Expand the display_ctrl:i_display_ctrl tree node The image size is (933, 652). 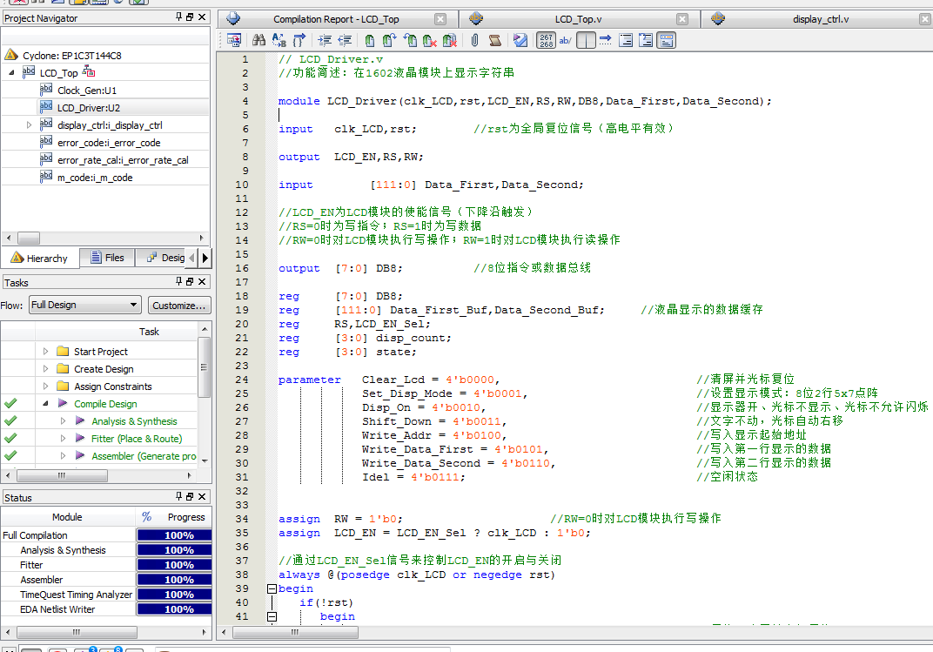tap(27, 124)
